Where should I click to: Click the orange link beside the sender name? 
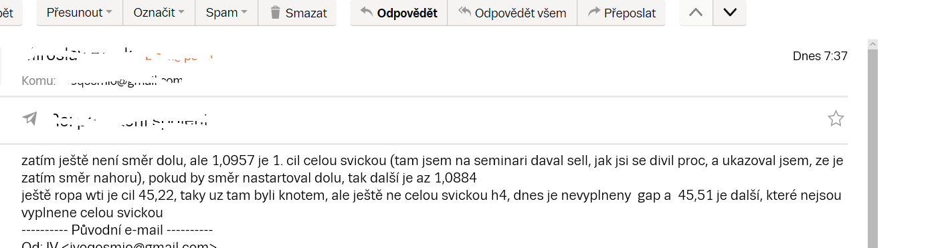click(179, 57)
